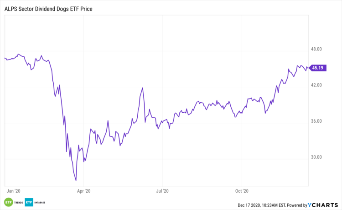342x210 pixels.
Task: Click the 30.00 price axis label
Action: point(317,157)
